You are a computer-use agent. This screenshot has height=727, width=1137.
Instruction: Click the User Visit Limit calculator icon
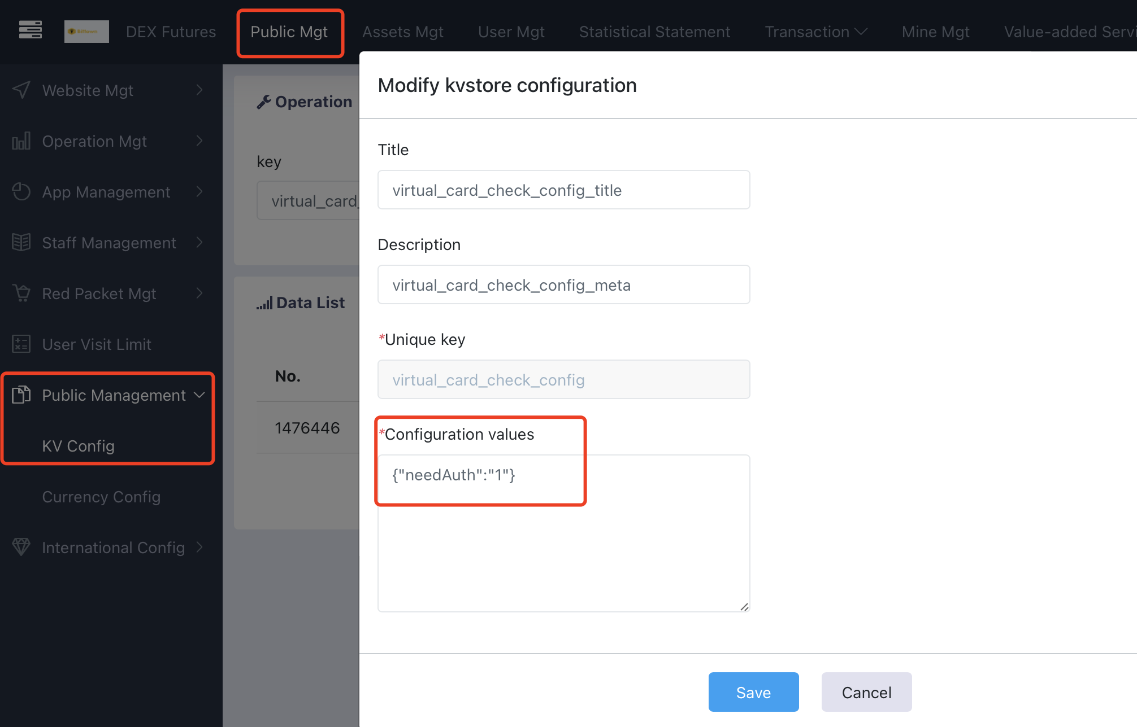21,344
